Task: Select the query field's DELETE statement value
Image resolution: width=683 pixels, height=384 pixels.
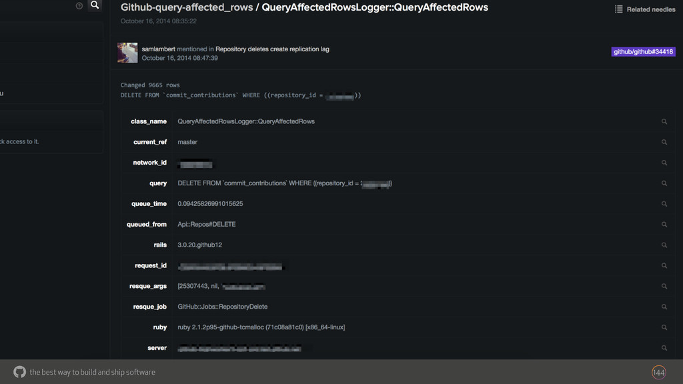Action: tap(285, 183)
